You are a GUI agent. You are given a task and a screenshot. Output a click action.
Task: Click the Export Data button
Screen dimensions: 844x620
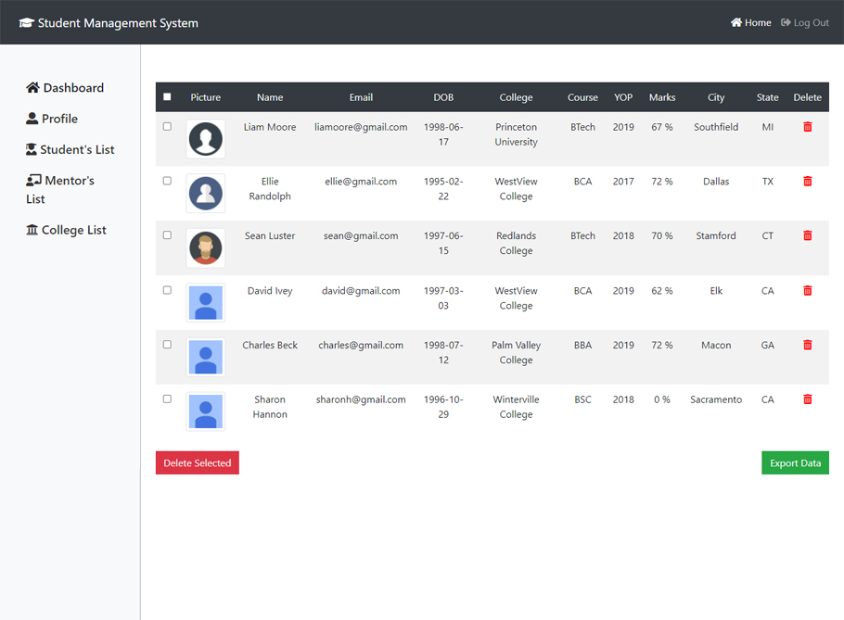click(795, 462)
